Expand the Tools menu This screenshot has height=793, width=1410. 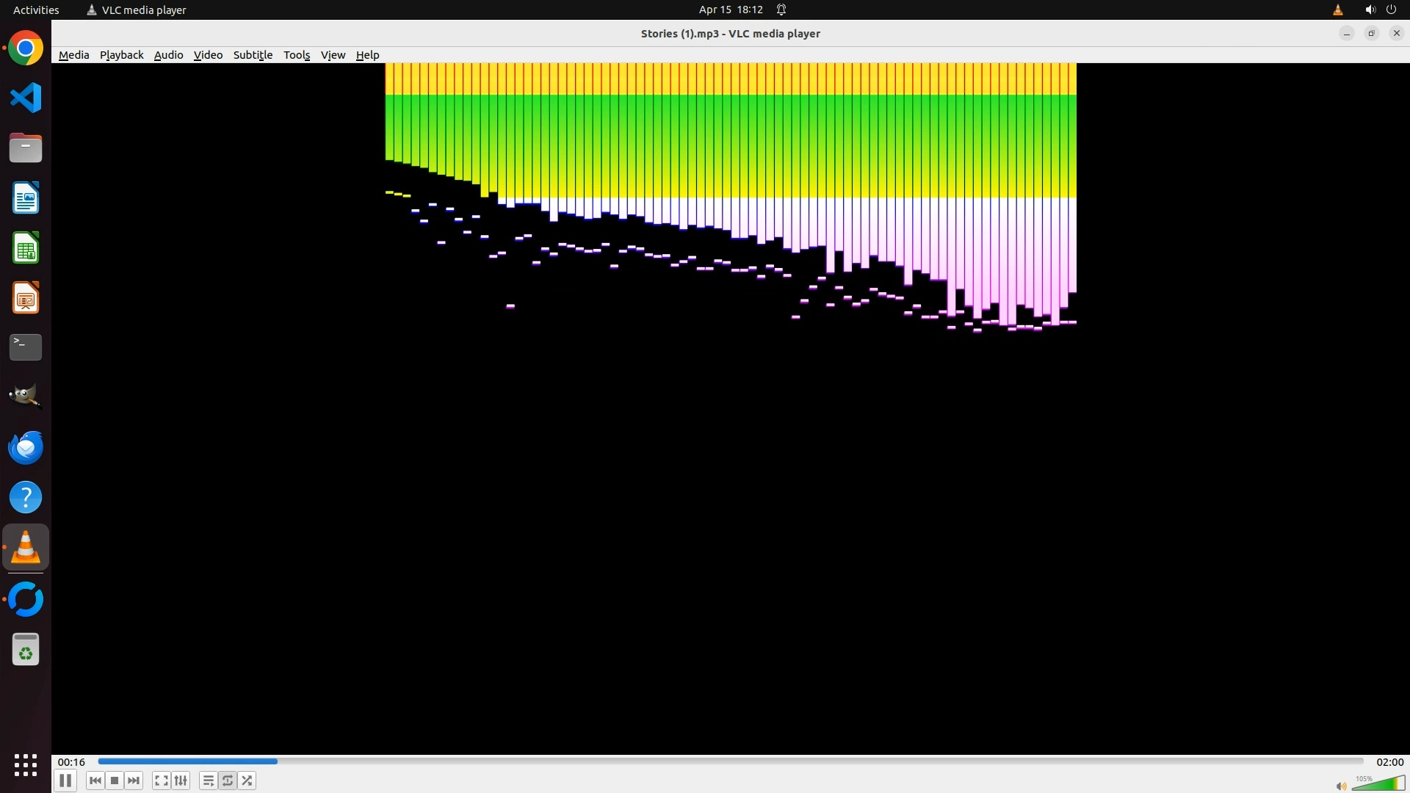click(x=297, y=55)
